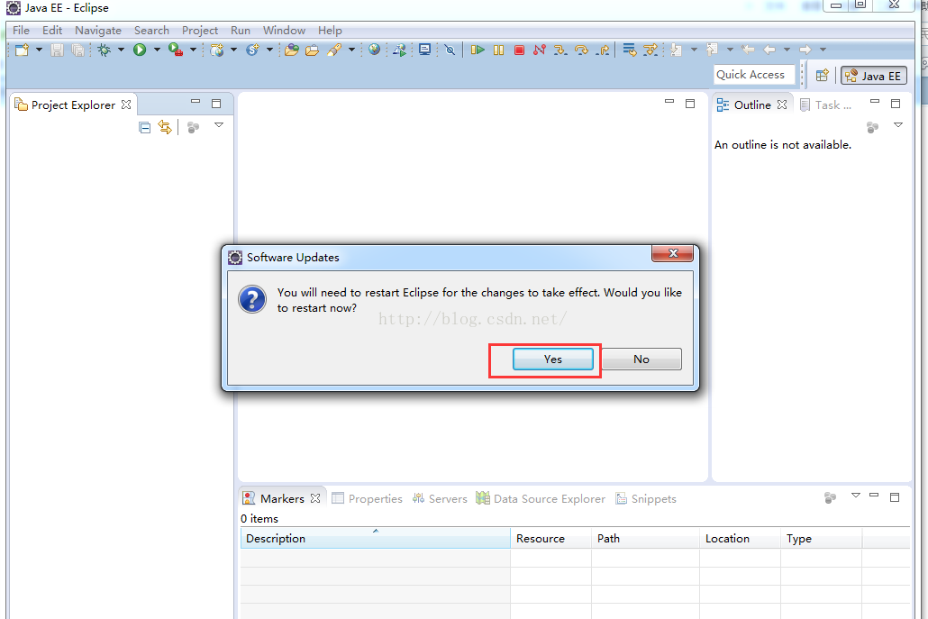Viewport: 928px width, 619px height.
Task: Click the Previous Annotation icon
Action: pos(712,50)
